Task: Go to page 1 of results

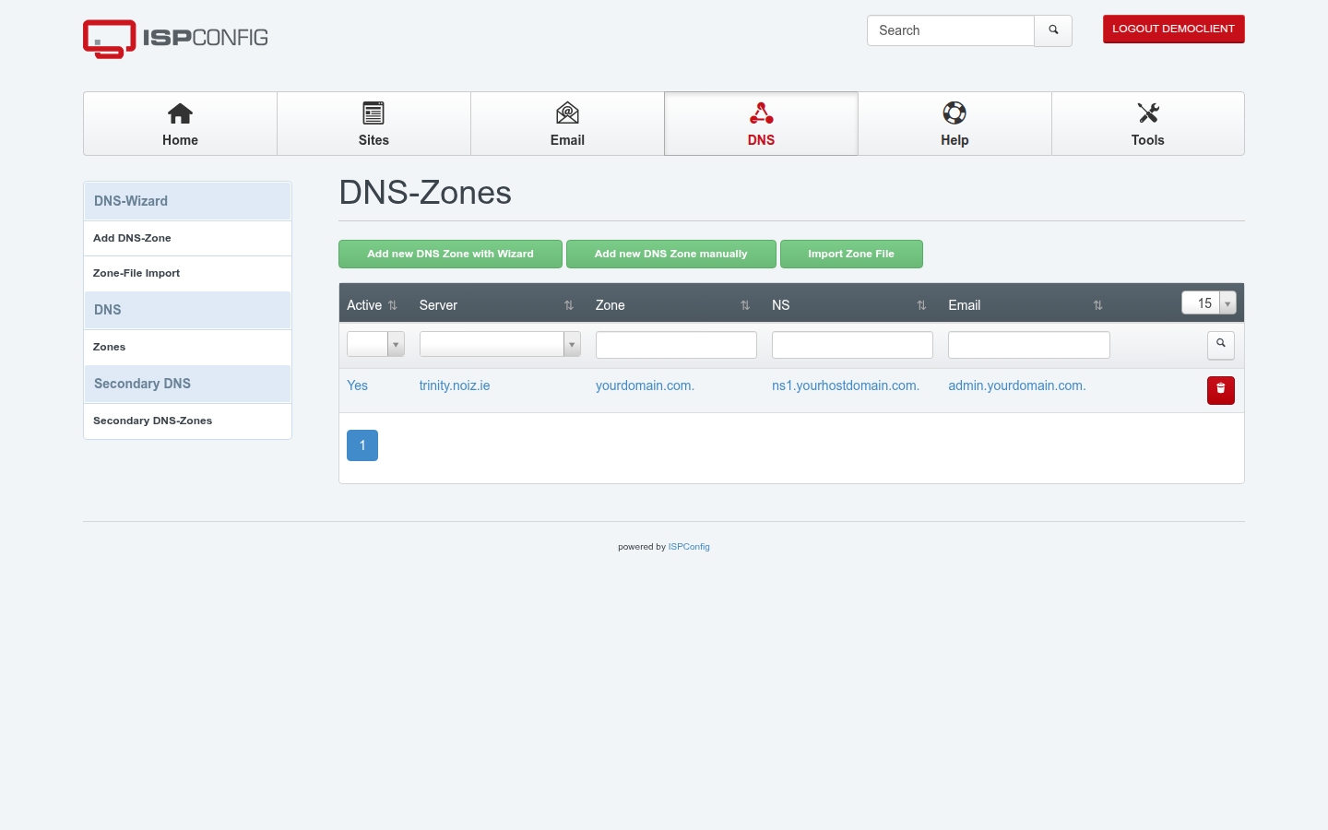Action: click(x=362, y=445)
